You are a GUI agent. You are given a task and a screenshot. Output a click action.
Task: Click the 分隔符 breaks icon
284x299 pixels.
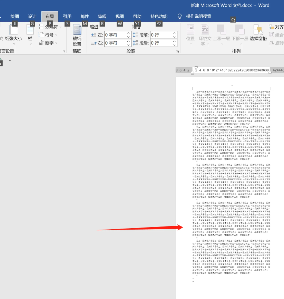[x=41, y=27]
